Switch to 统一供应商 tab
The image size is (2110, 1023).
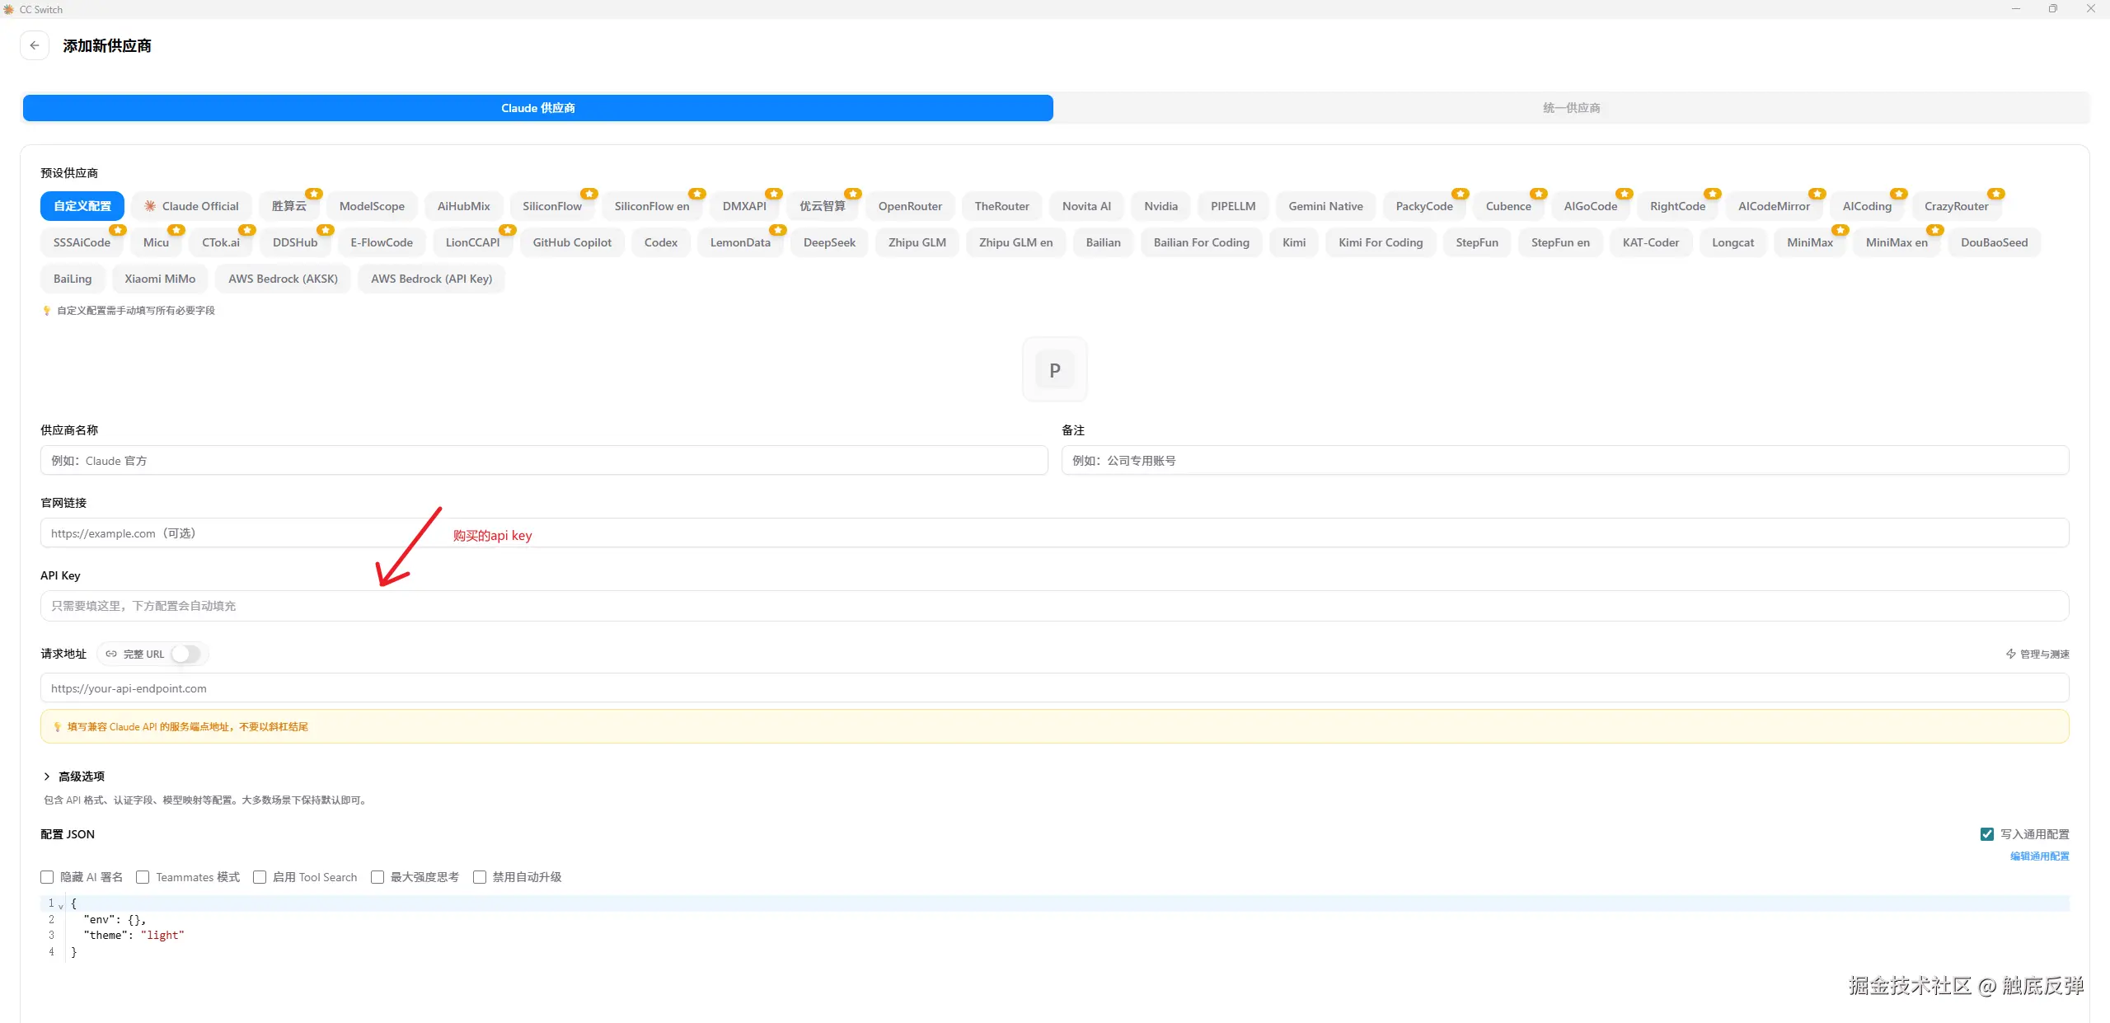point(1571,108)
